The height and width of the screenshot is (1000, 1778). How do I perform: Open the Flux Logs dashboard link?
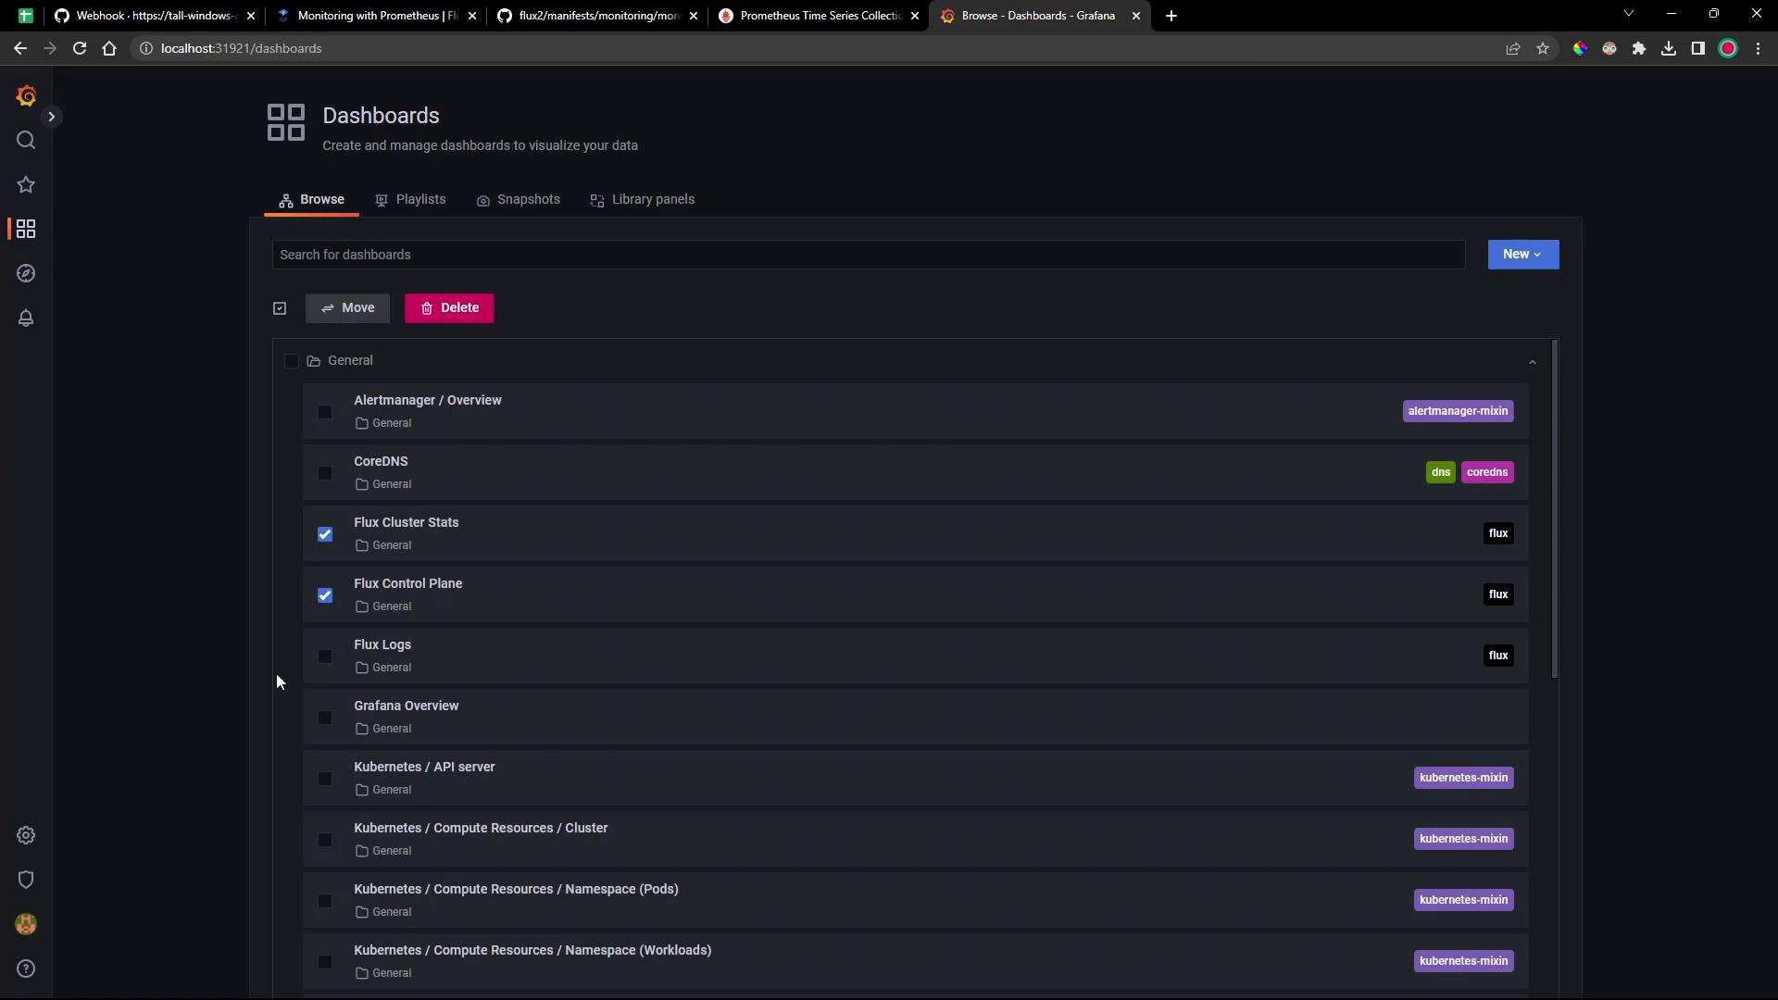[x=382, y=645]
